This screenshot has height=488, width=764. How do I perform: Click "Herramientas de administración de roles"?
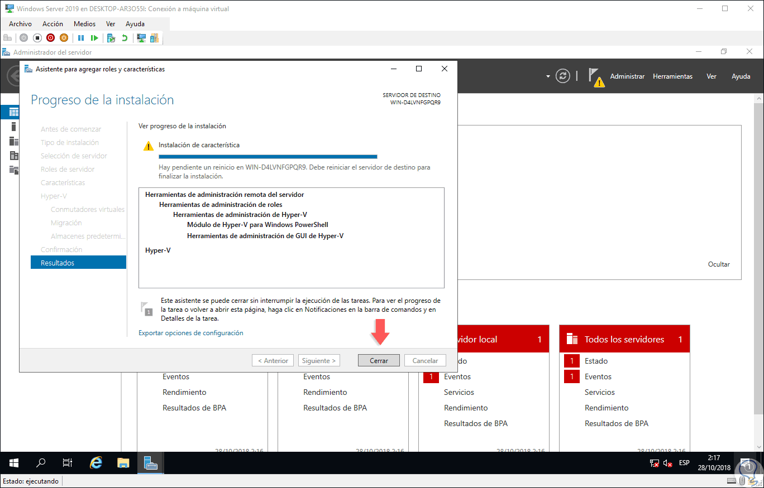pyautogui.click(x=221, y=205)
